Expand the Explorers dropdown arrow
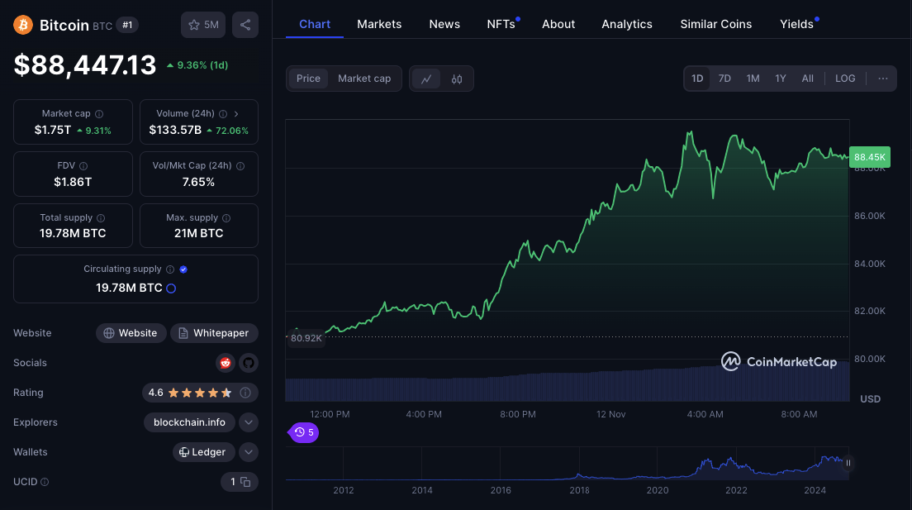Screen dimensions: 912x510 click(x=248, y=422)
